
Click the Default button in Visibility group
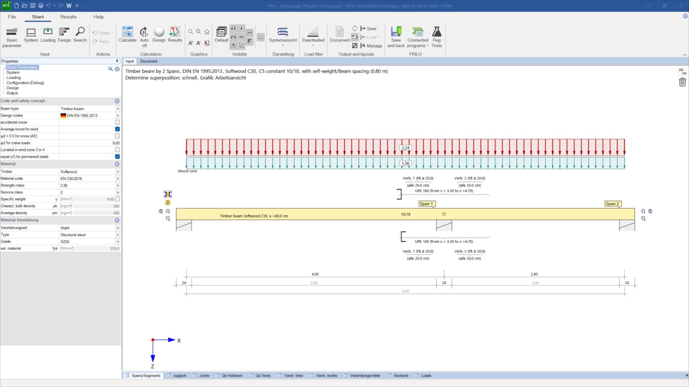(x=221, y=33)
